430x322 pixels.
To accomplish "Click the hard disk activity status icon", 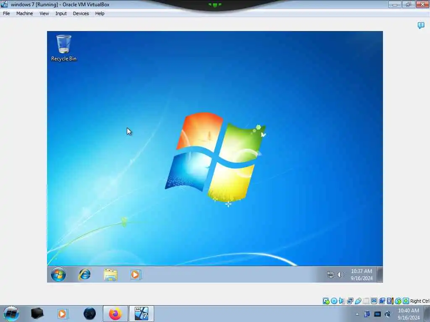I will pyautogui.click(x=326, y=301).
